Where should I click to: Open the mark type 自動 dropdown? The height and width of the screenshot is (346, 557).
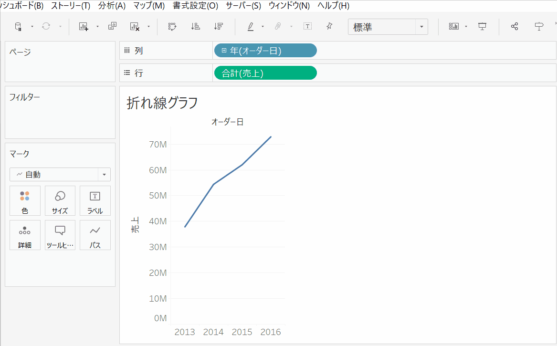[60, 174]
